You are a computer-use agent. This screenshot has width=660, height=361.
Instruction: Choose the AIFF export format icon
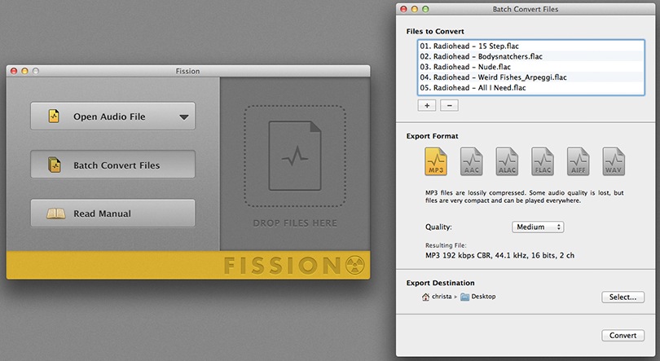point(578,161)
